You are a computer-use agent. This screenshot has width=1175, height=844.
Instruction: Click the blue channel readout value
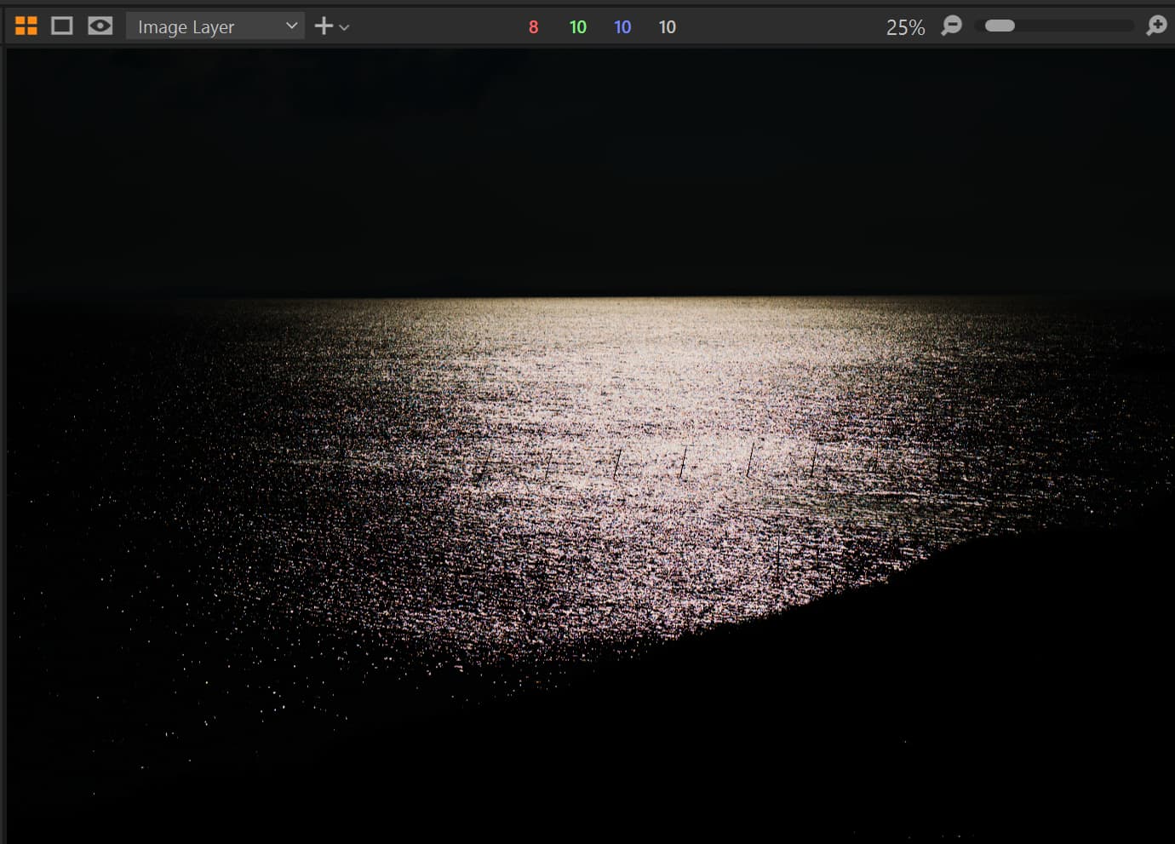tap(622, 27)
